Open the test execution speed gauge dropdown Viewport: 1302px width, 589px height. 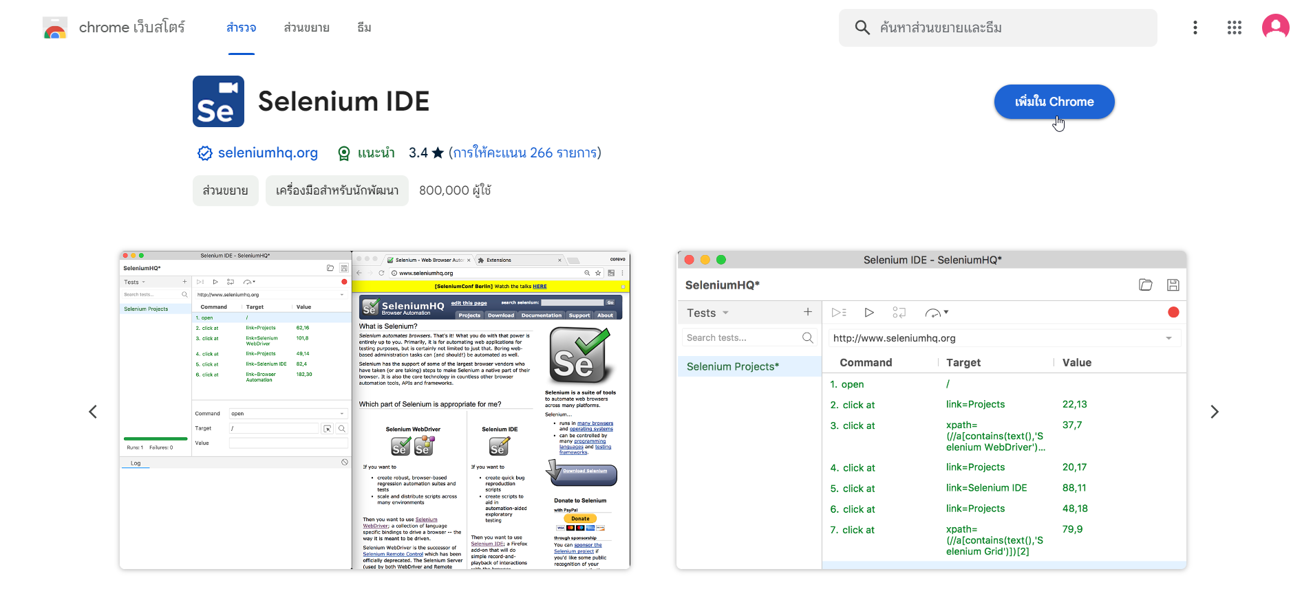937,313
